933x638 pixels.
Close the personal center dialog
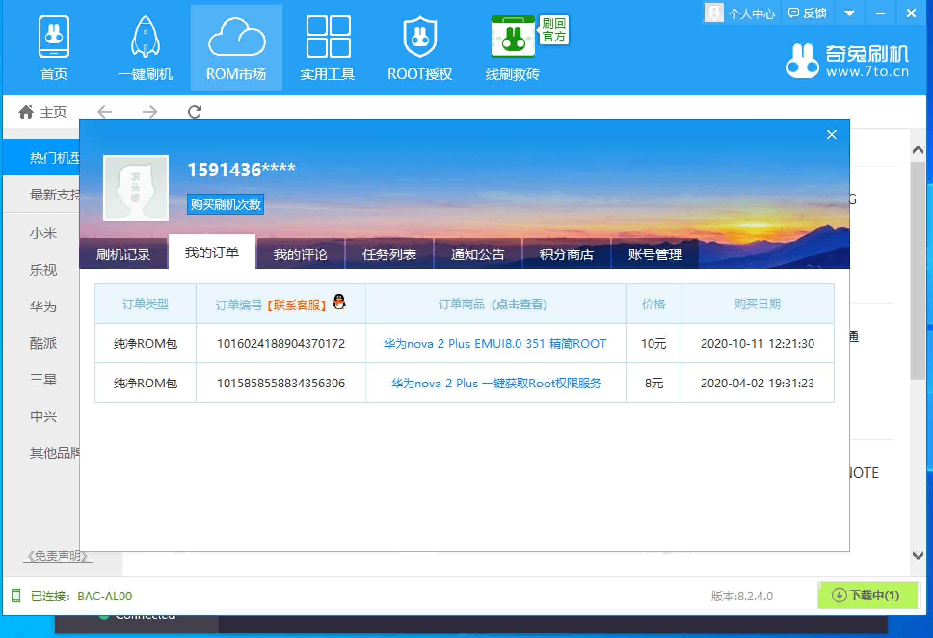click(832, 134)
